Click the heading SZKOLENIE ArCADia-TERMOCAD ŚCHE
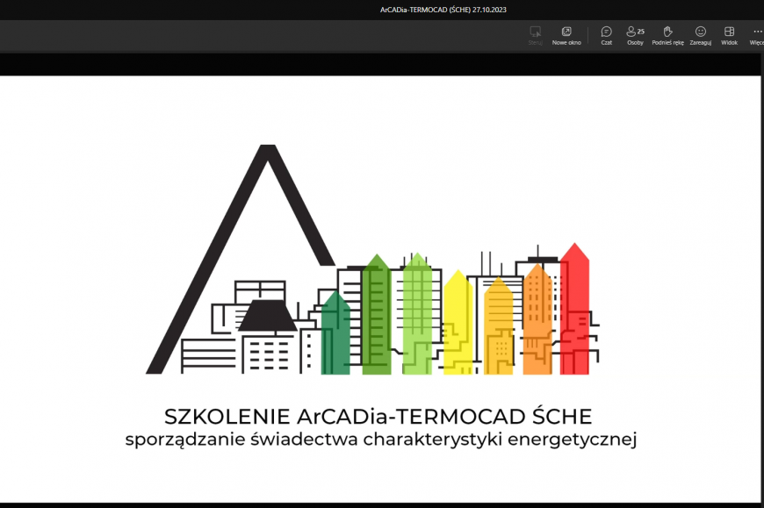The height and width of the screenshot is (508, 764). pyautogui.click(x=378, y=417)
